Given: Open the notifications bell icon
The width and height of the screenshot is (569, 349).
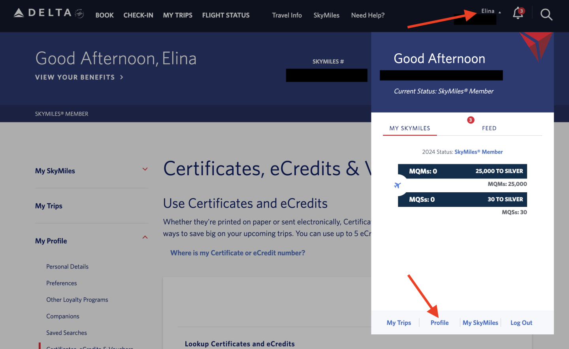Looking at the screenshot, I should tap(518, 14).
